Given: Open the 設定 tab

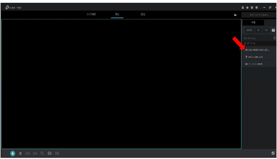Looking at the screenshot, I should [143, 14].
